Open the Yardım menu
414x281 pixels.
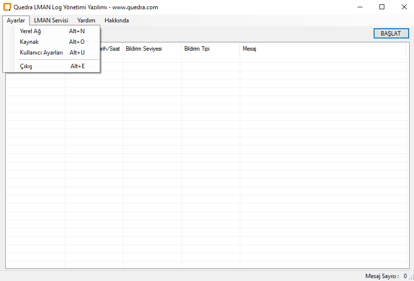coord(86,20)
